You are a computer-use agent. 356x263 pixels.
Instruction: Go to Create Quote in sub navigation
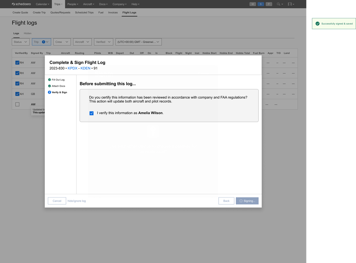20,12
